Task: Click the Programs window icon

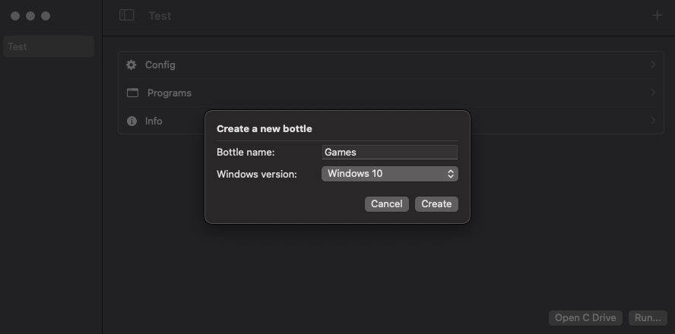Action: [132, 93]
